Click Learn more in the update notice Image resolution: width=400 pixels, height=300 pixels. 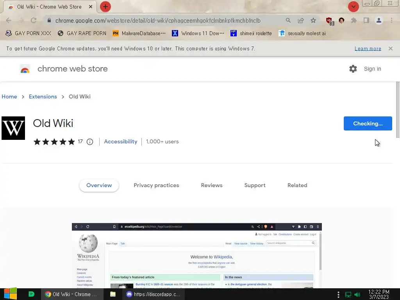click(368, 48)
